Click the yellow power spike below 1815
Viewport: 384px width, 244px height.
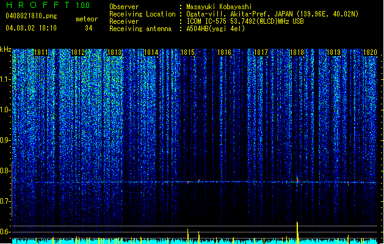pos(188,236)
